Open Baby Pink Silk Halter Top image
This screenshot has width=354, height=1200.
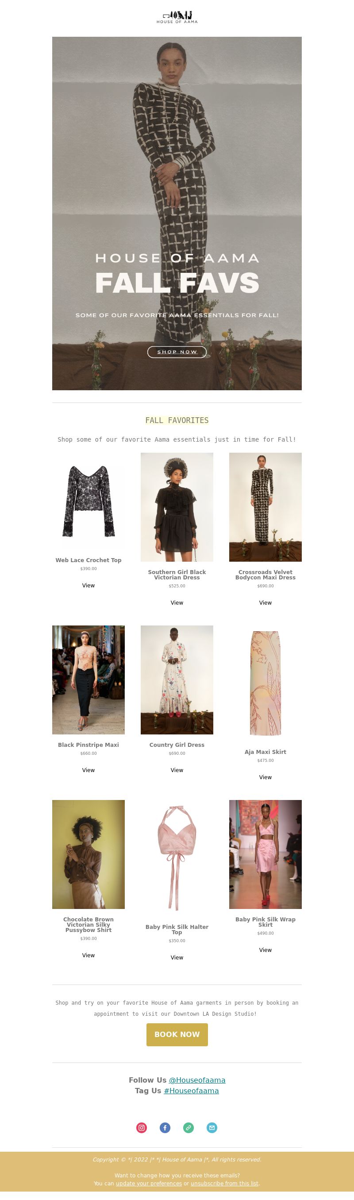pyautogui.click(x=177, y=858)
